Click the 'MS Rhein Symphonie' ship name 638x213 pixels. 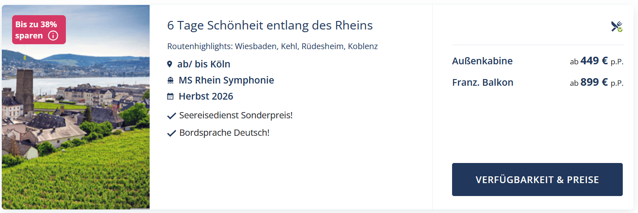coord(226,80)
